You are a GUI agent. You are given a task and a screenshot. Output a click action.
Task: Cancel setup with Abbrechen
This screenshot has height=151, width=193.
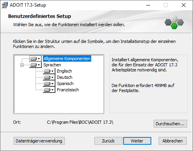(x=173, y=141)
